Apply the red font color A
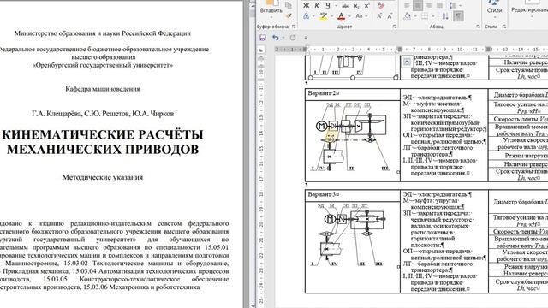548x308 pixels. (342, 16)
